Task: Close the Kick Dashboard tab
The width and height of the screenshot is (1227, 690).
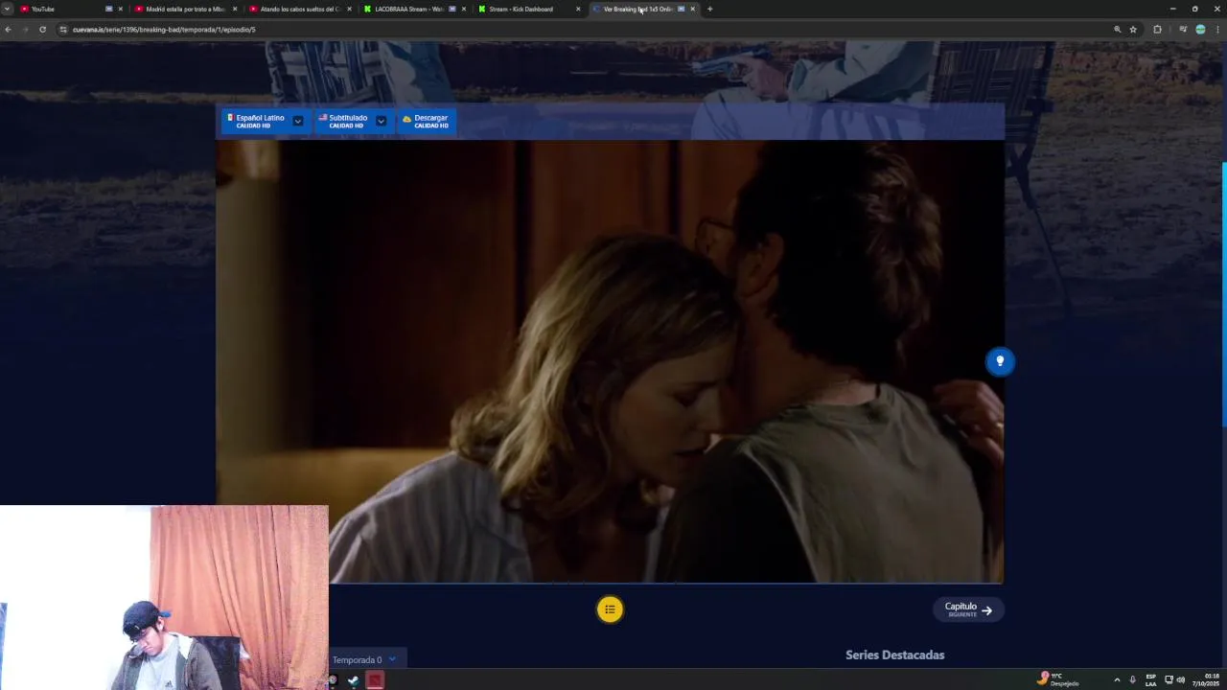Action: pyautogui.click(x=578, y=9)
